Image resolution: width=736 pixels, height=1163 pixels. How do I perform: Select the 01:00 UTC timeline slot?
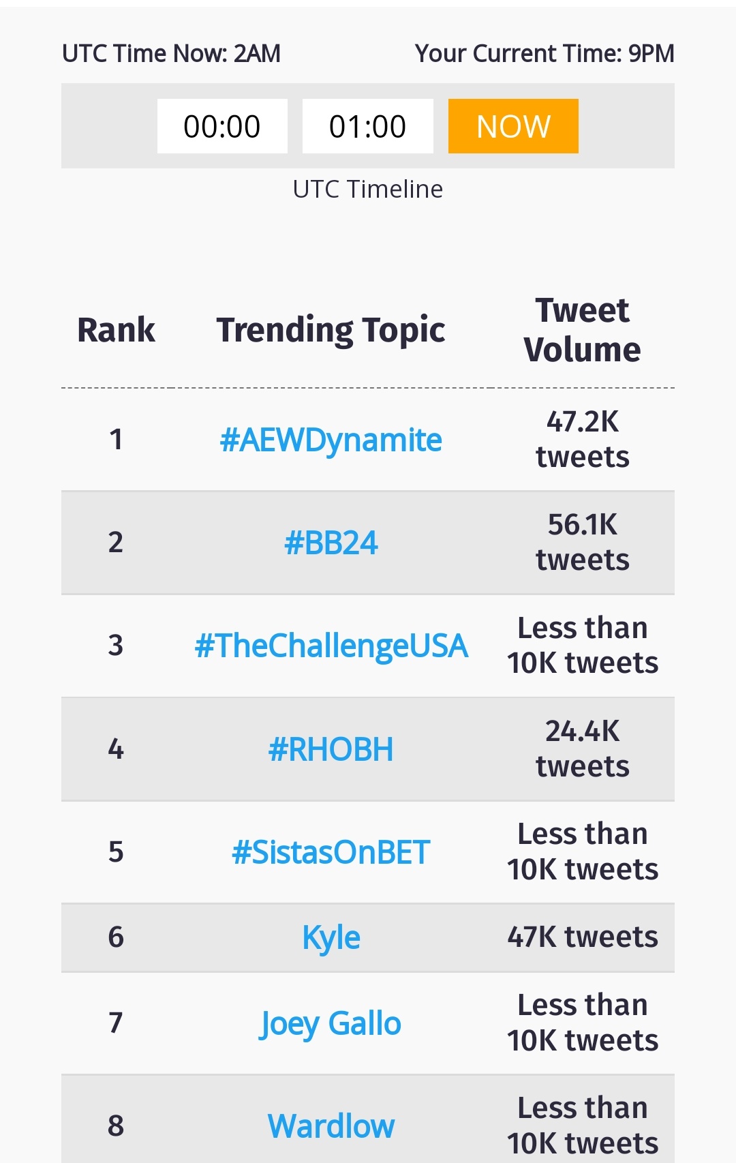[368, 126]
